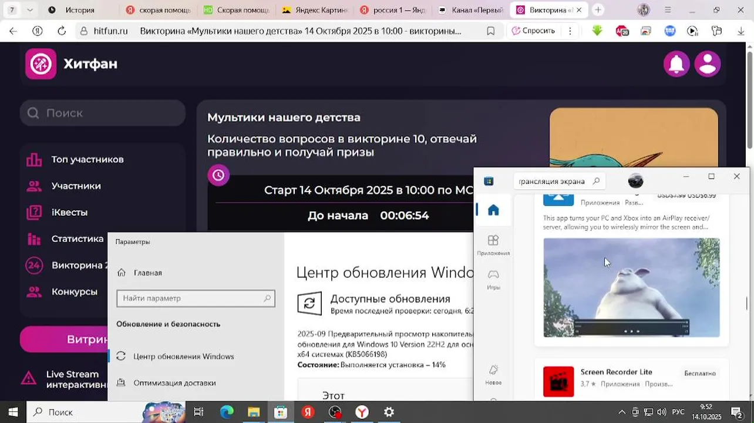Open the notifications bell on Хитфан
The width and height of the screenshot is (754, 423).
(676, 63)
